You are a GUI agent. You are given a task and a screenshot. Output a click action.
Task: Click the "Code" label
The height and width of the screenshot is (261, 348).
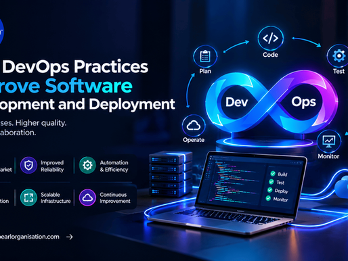coord(270,55)
